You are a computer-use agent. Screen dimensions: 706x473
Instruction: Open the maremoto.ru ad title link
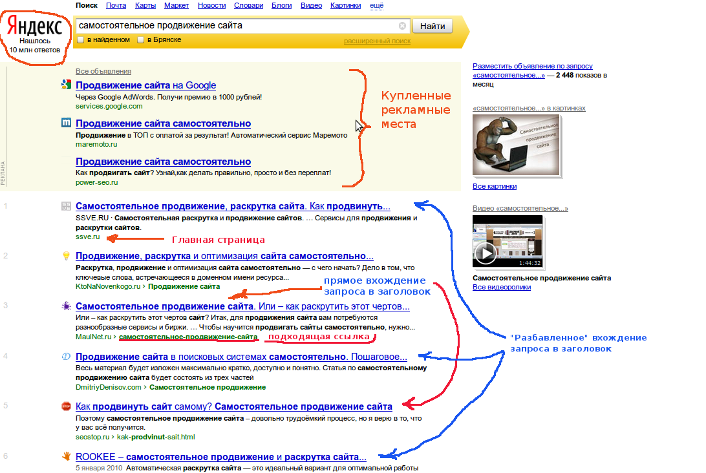(x=164, y=123)
